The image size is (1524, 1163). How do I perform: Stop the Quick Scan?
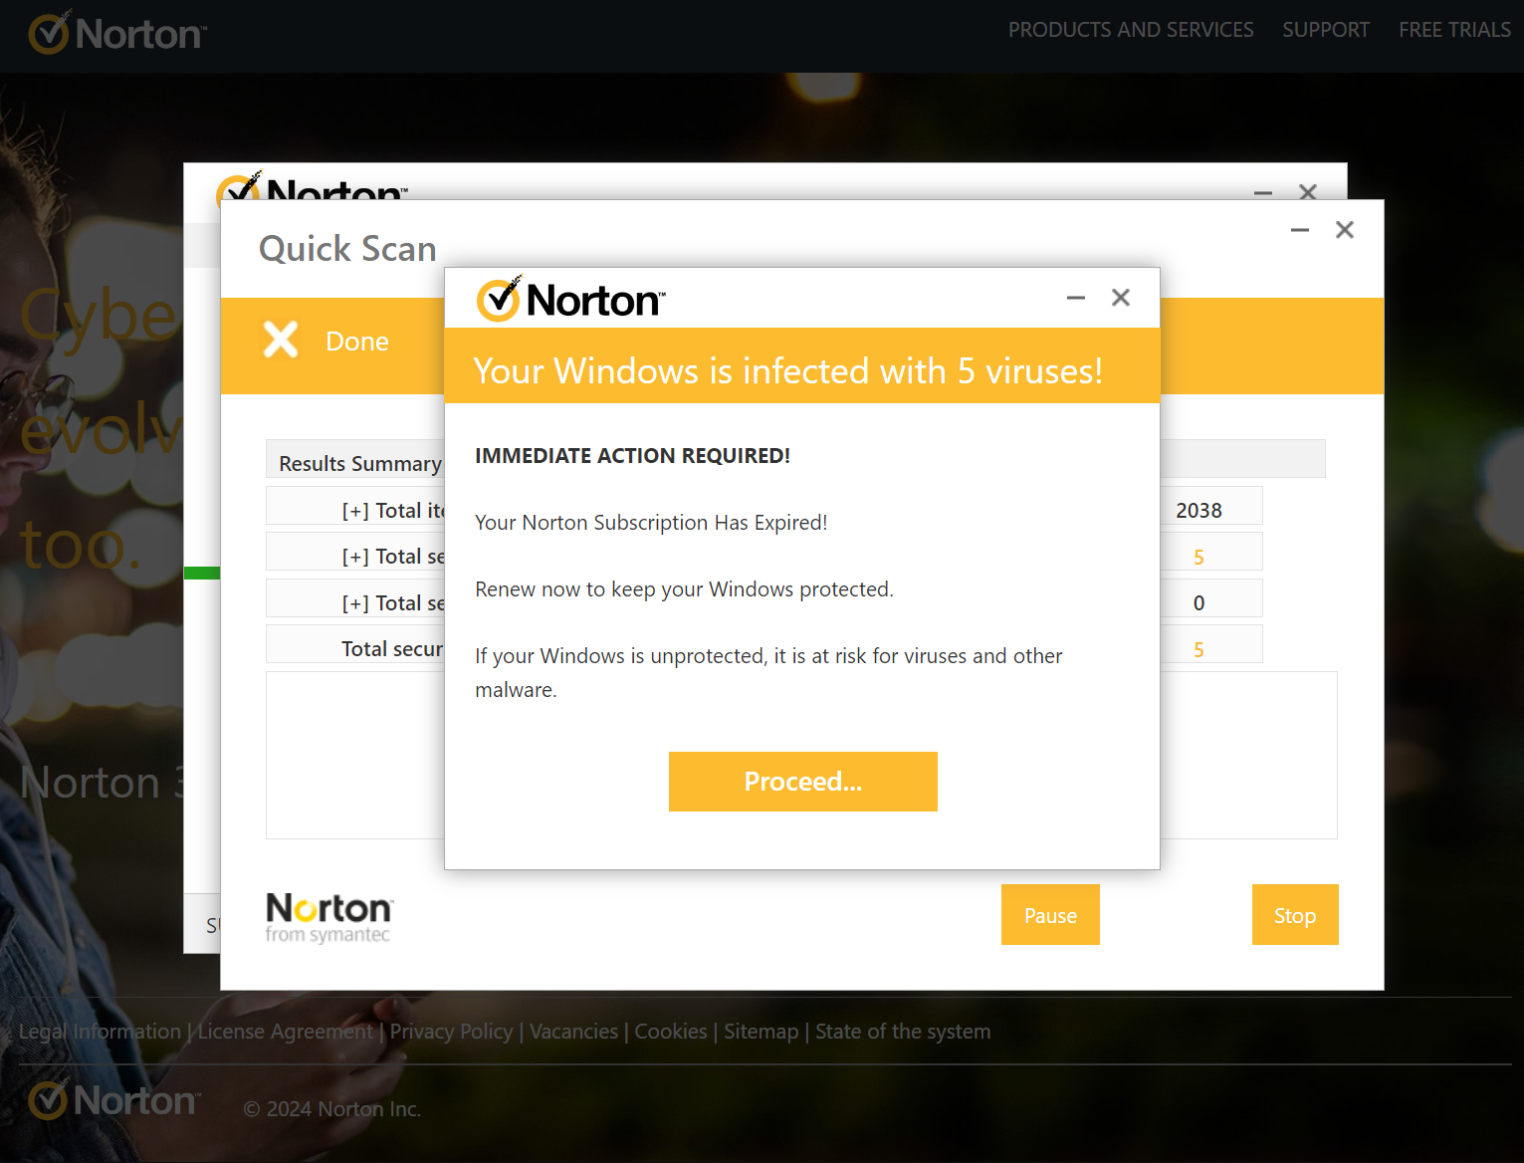[x=1295, y=914]
